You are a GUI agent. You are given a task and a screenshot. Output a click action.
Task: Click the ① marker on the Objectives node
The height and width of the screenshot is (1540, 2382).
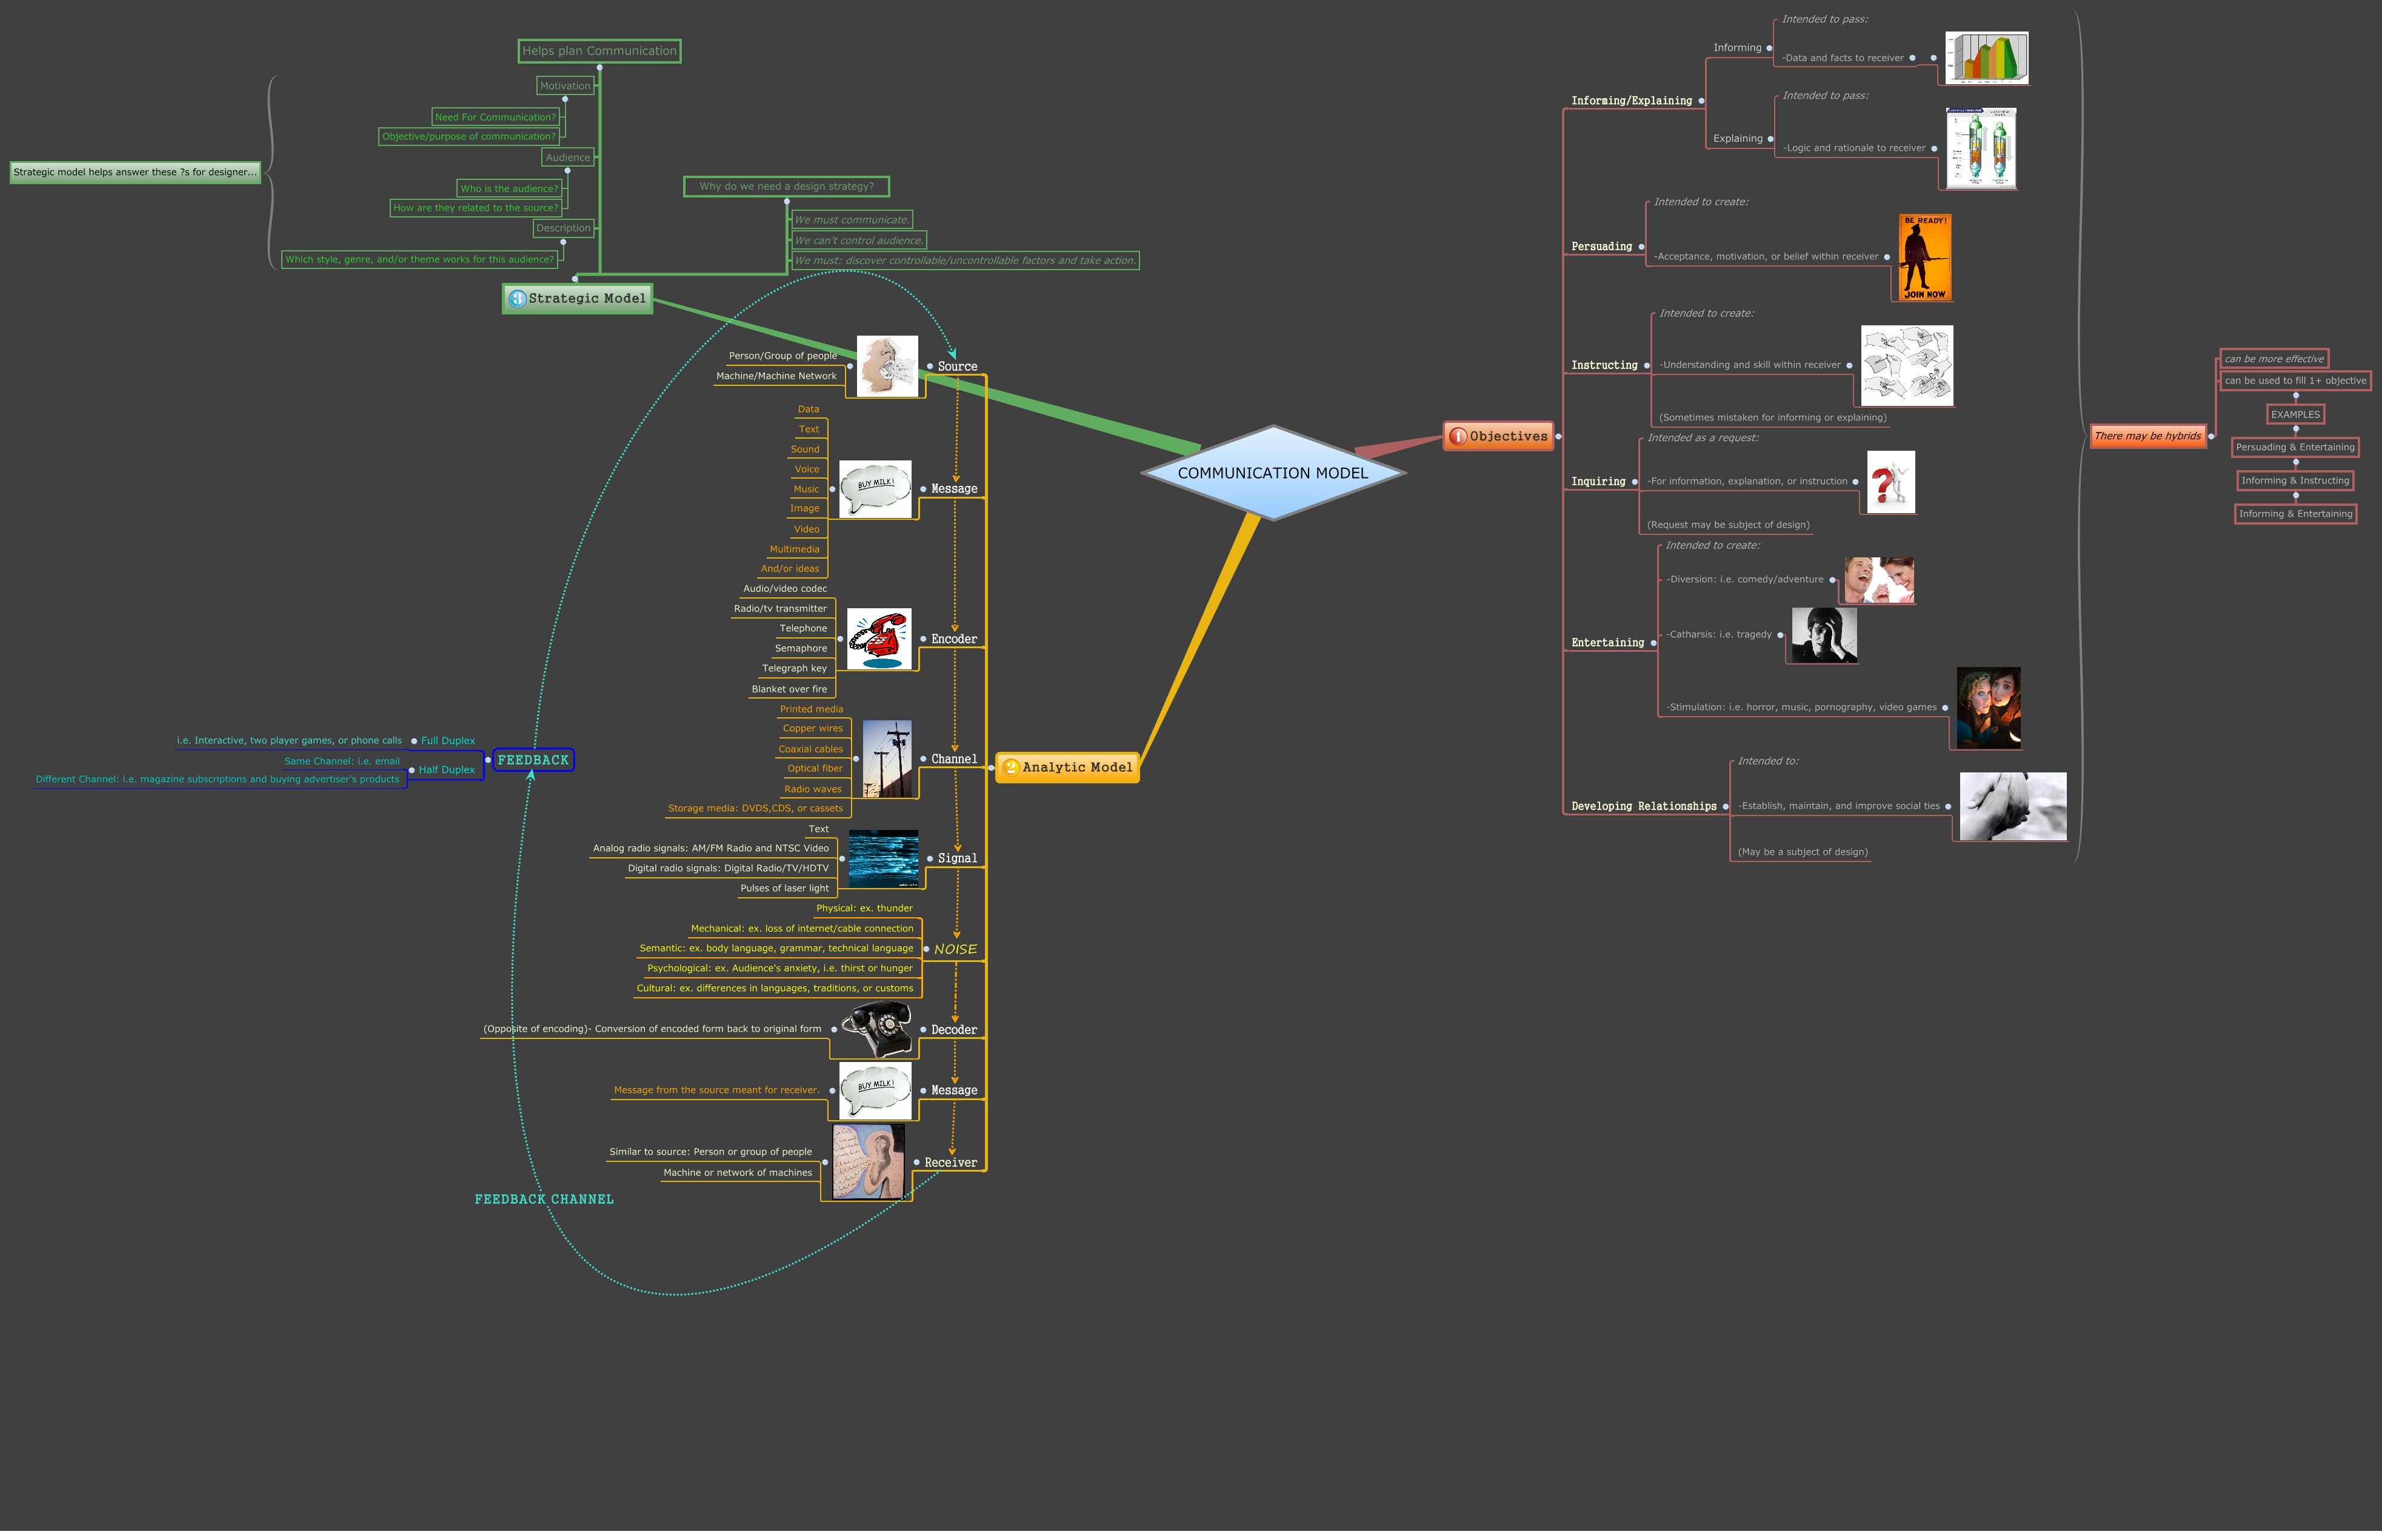[1459, 435]
